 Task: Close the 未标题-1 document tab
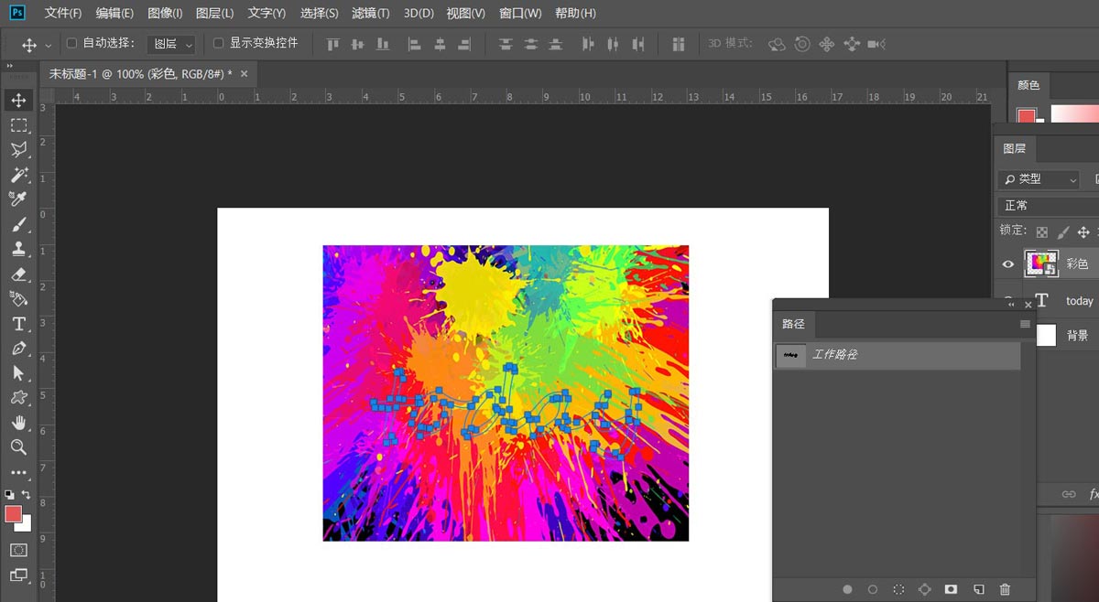pyautogui.click(x=245, y=73)
